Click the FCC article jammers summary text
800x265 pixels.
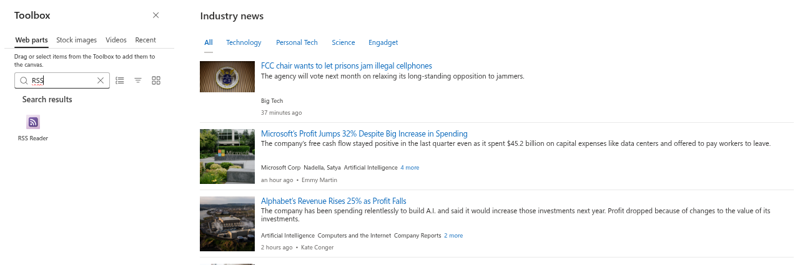pyautogui.click(x=392, y=76)
